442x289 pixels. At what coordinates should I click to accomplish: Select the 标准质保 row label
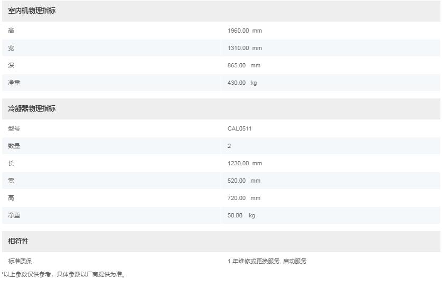pyautogui.click(x=20, y=261)
